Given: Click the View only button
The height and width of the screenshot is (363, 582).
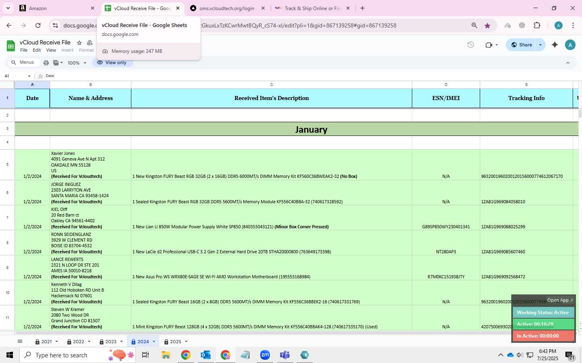Looking at the screenshot, I should (x=112, y=63).
